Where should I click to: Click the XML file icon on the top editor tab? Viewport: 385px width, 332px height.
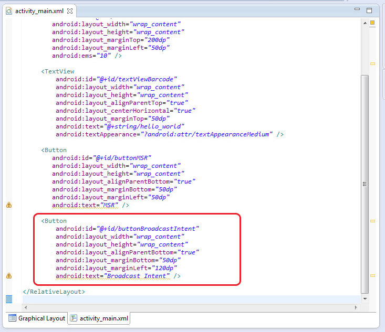point(9,11)
